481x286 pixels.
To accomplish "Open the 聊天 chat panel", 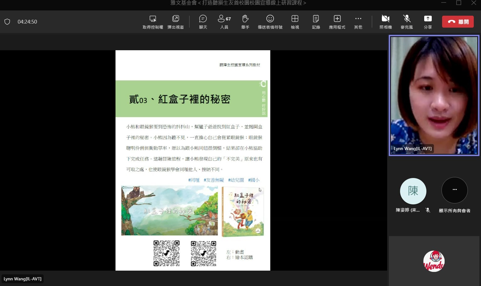I will (x=203, y=19).
